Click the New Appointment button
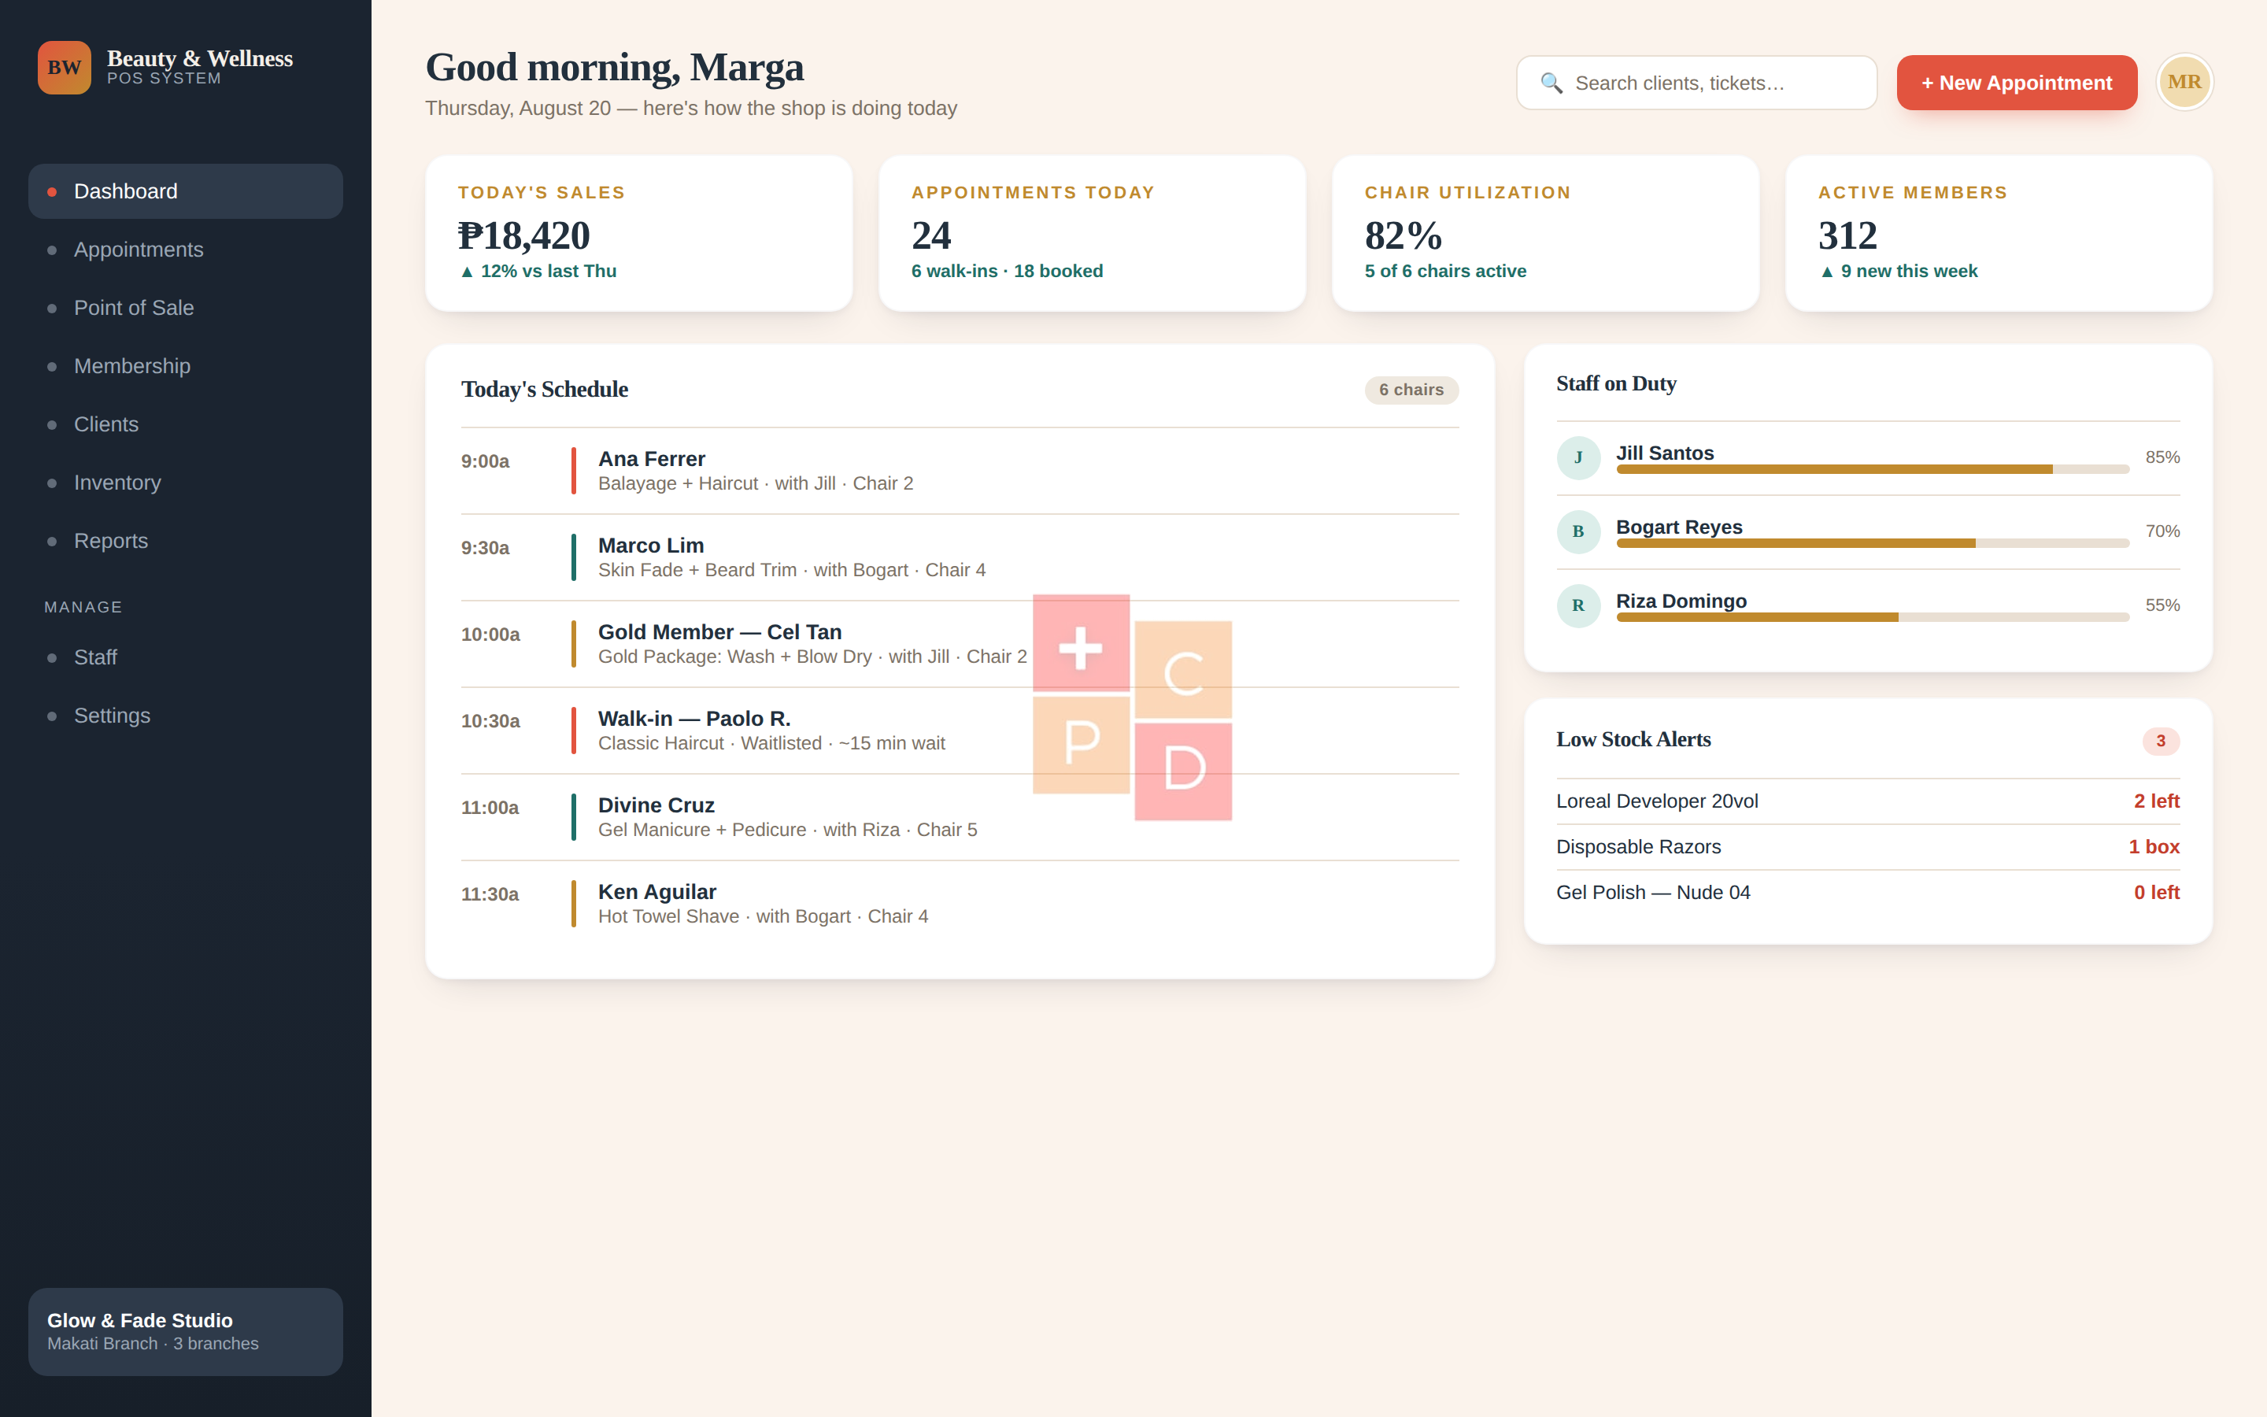 [2017, 83]
